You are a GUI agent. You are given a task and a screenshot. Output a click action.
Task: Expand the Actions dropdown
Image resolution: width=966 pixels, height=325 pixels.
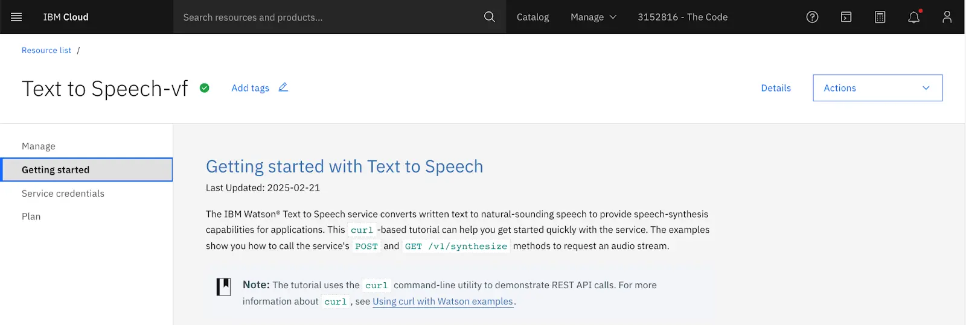pyautogui.click(x=878, y=88)
